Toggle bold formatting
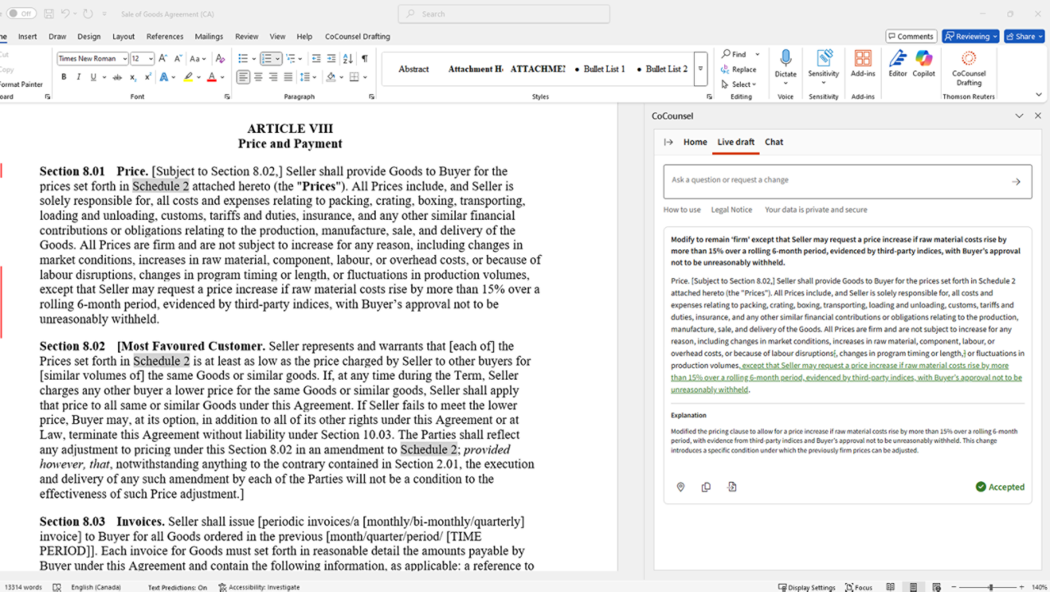This screenshot has width=1050, height=592. 64,77
